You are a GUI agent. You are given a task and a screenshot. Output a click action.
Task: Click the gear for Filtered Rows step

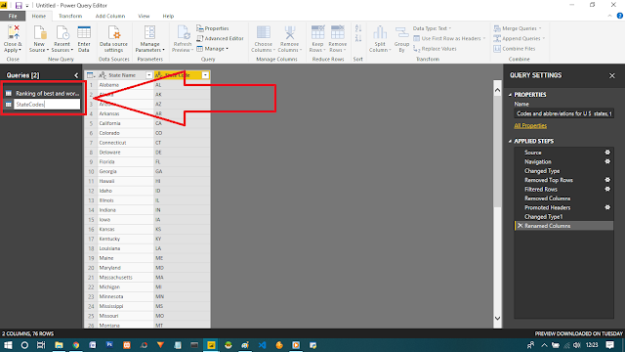point(607,189)
